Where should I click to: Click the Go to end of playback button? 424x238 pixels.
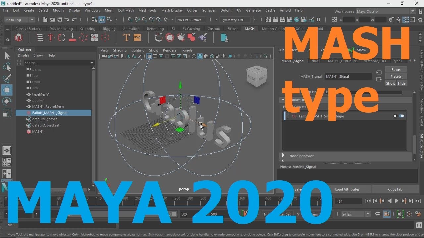418,201
